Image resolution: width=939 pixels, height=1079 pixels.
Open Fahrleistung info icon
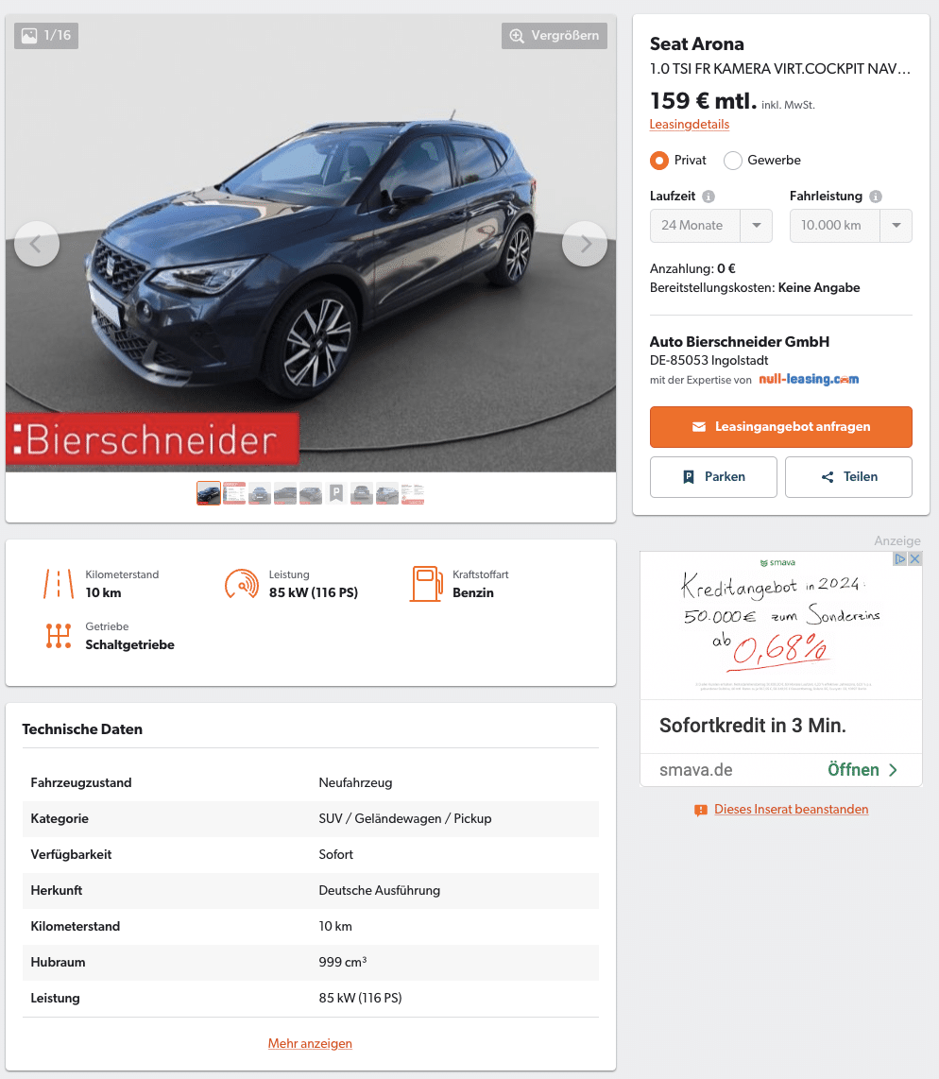pos(875,197)
